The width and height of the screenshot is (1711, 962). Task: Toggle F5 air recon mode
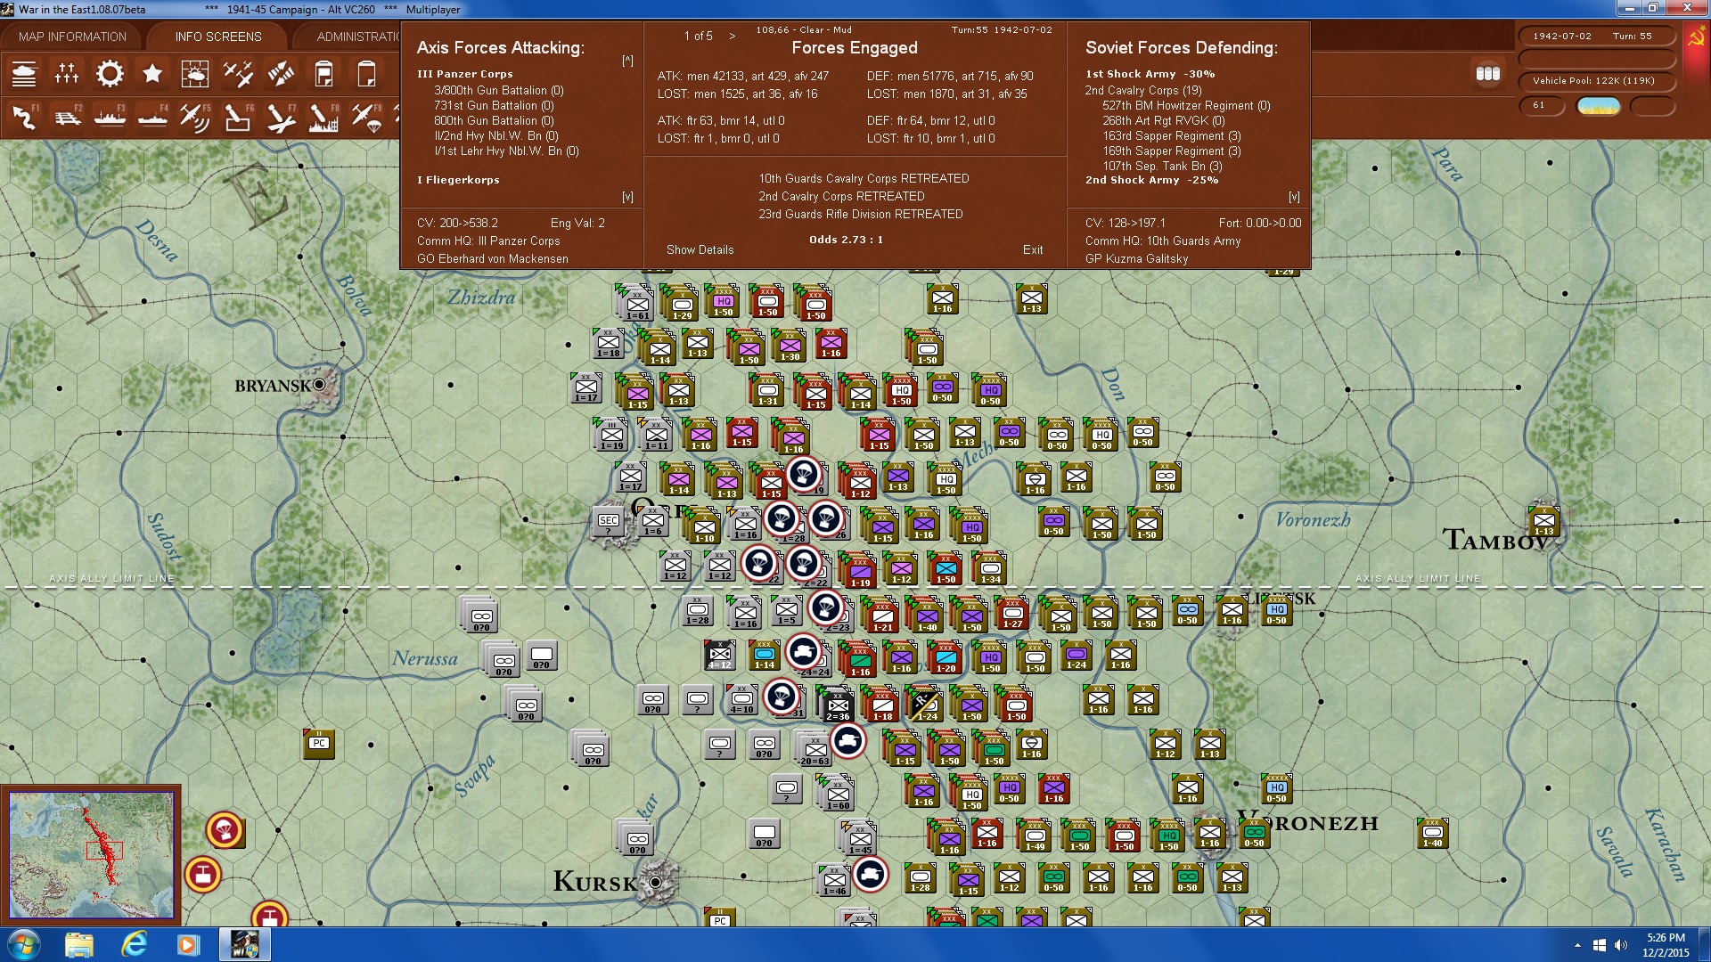(x=195, y=117)
